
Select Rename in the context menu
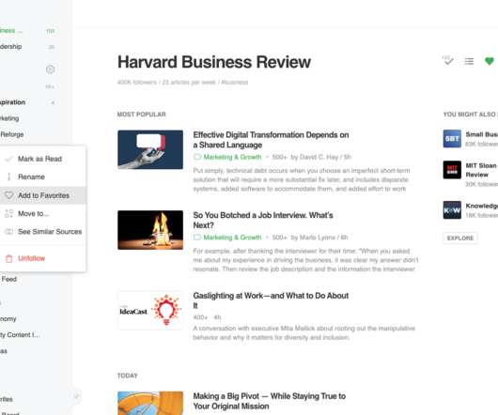(x=42, y=177)
